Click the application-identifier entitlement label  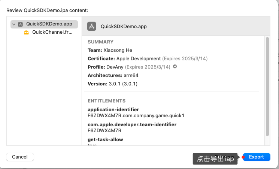(x=113, y=109)
